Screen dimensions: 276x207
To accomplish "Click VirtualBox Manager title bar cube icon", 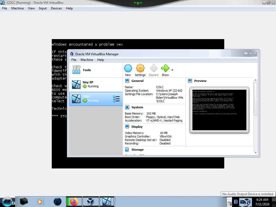I will tap(72, 54).
